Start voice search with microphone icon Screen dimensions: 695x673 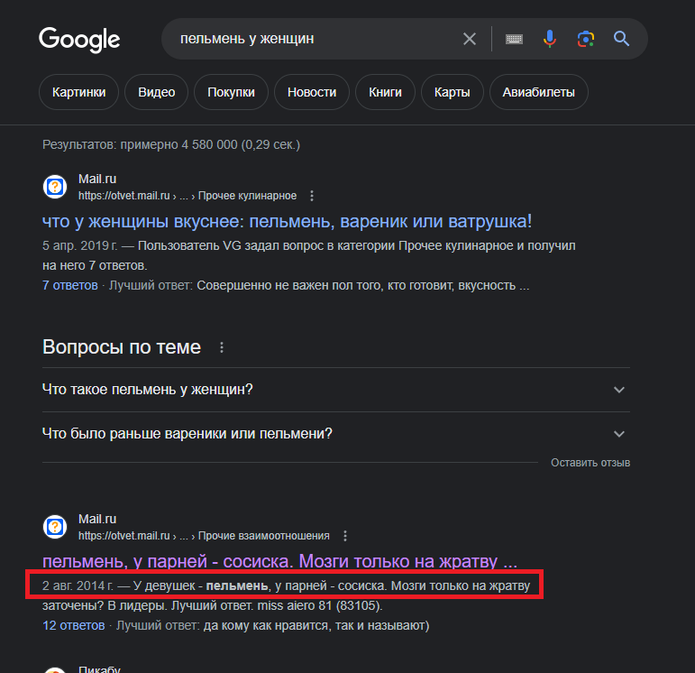[x=550, y=39]
